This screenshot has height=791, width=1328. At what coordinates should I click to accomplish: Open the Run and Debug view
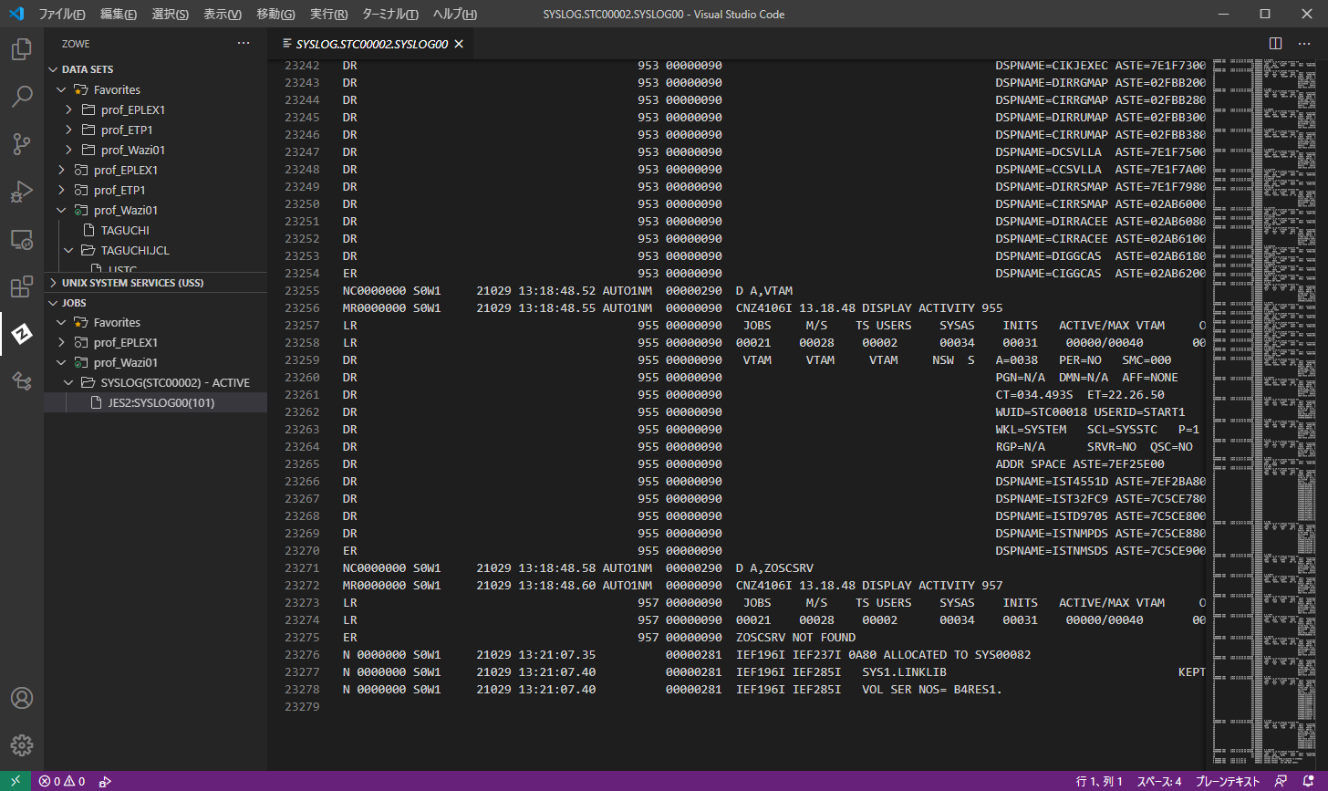click(22, 192)
